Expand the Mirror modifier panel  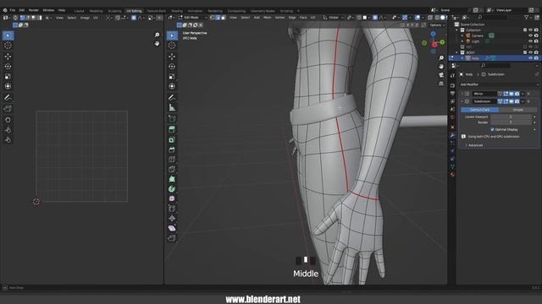(462, 94)
